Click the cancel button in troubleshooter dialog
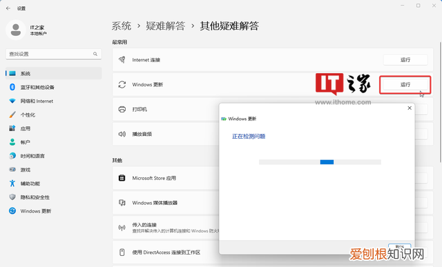This screenshot has height=267, width=442. (x=399, y=246)
